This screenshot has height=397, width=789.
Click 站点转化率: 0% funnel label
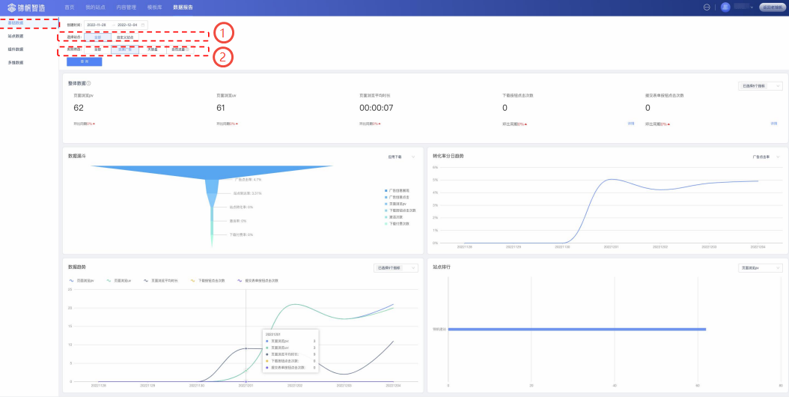pyautogui.click(x=241, y=207)
